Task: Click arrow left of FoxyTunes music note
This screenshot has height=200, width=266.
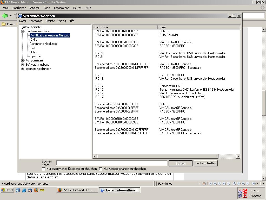Action: tap(200, 184)
